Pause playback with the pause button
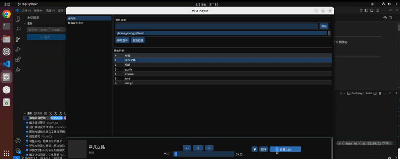This screenshot has height=159, width=400. tap(198, 148)
